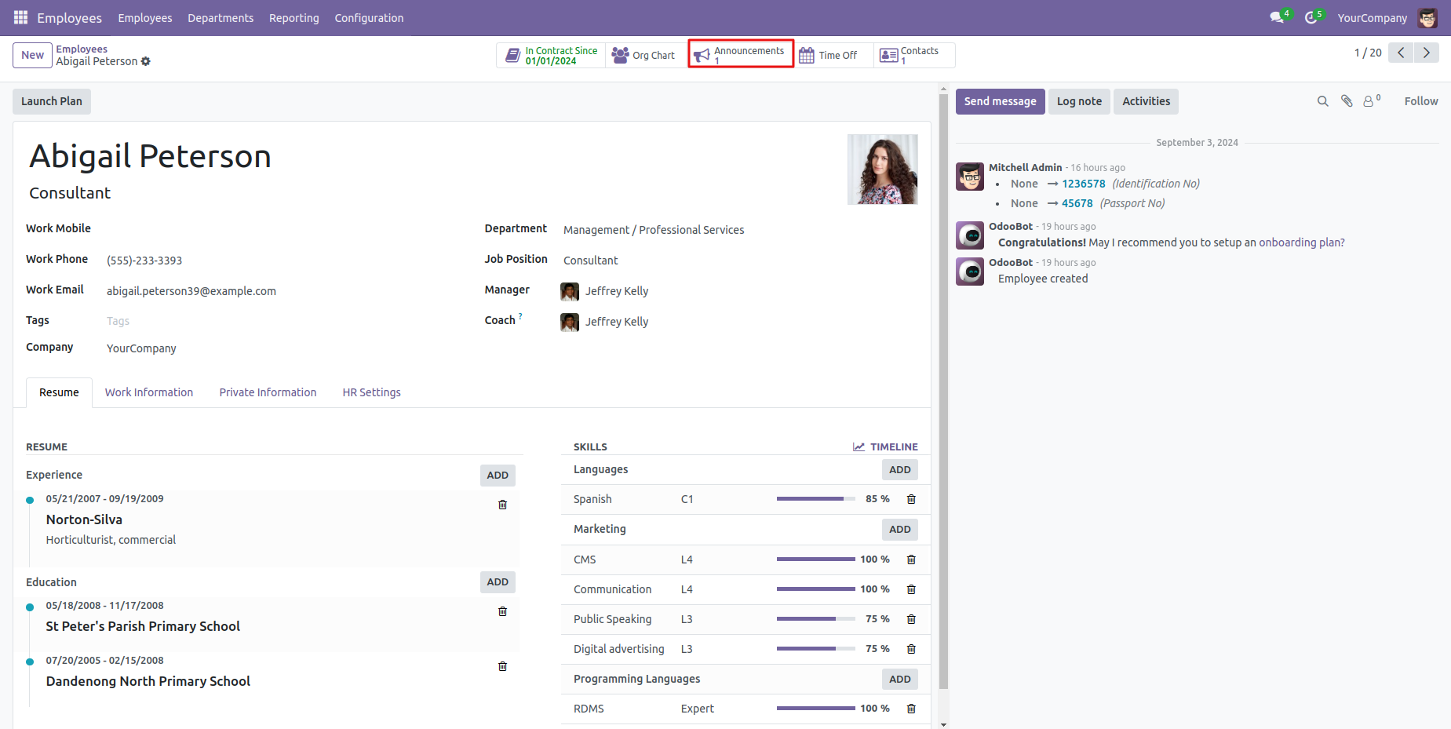
Task: Click the gear icon beside Abigail Peterson breadcrumb
Action: 146,61
